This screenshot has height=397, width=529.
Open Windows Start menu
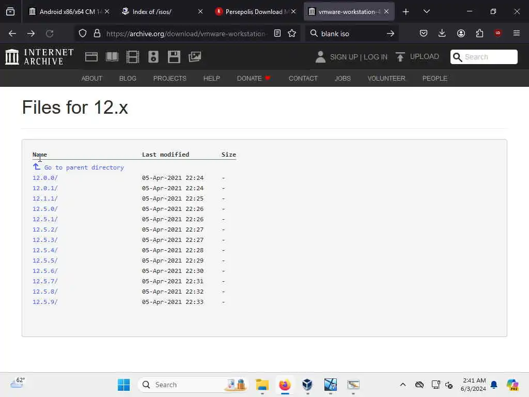[124, 385]
